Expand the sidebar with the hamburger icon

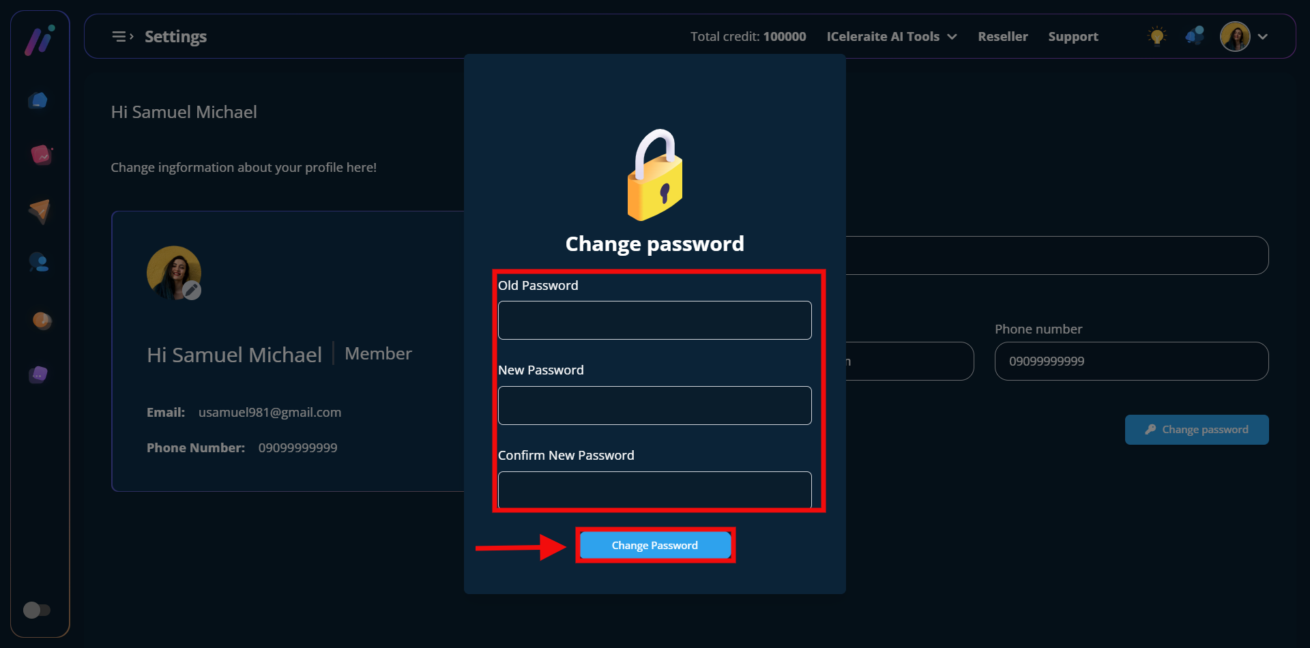[x=122, y=37]
